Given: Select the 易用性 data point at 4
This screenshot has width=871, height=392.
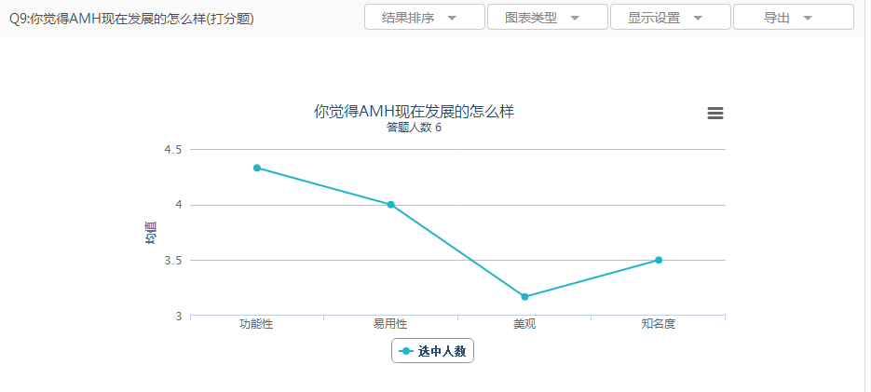Looking at the screenshot, I should (390, 205).
